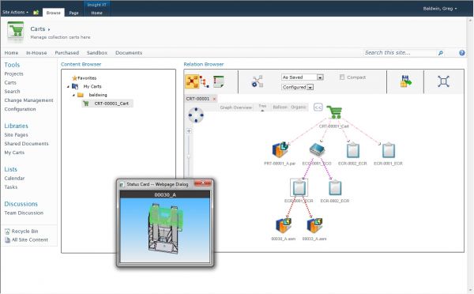Open Team Discussion link
Screen dimensions: 474x294
[x=24, y=213]
